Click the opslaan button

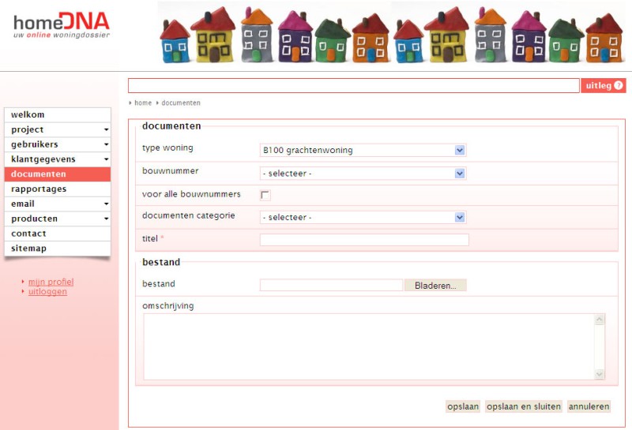(463, 406)
